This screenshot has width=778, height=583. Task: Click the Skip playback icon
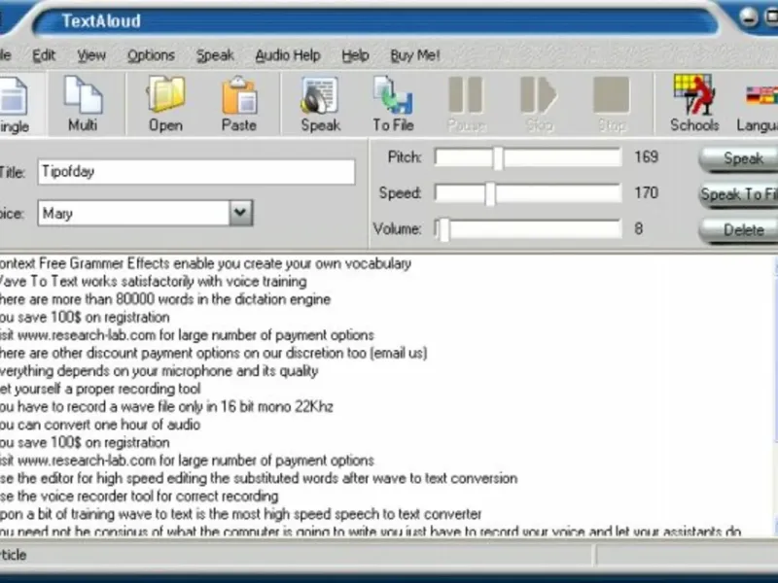click(539, 104)
